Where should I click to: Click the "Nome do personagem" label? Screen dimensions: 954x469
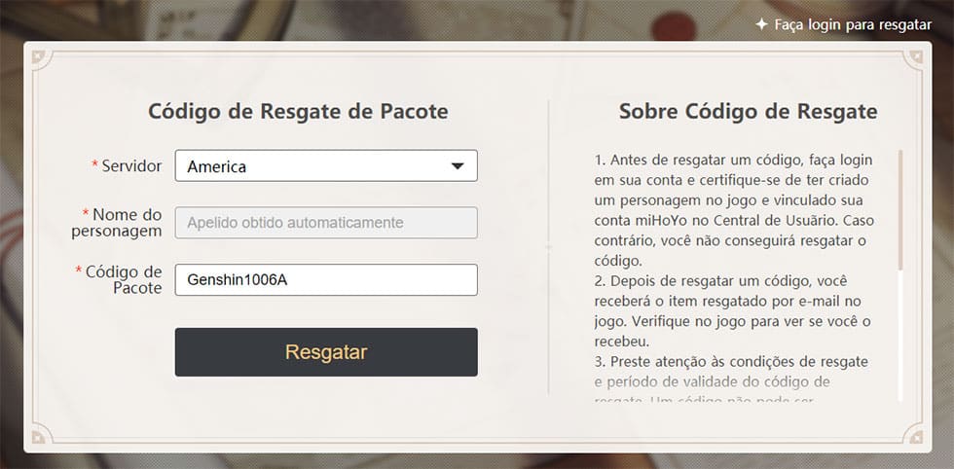(122, 222)
